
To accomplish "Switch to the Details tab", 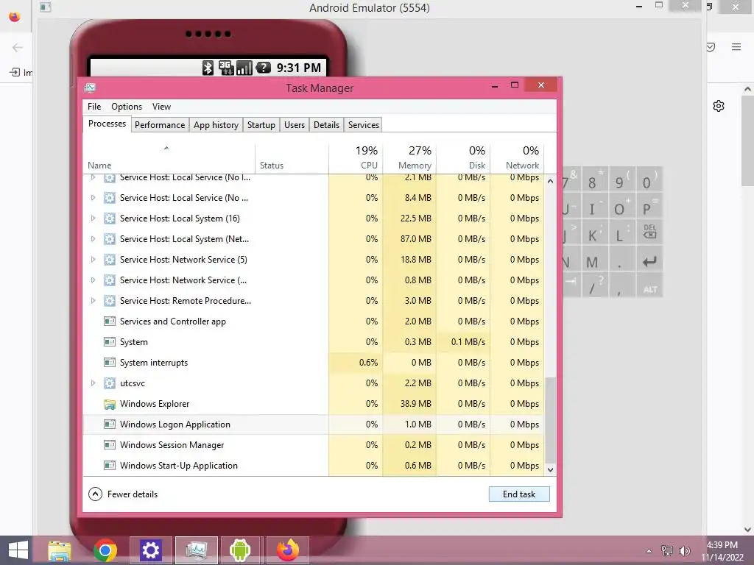I will 326,125.
